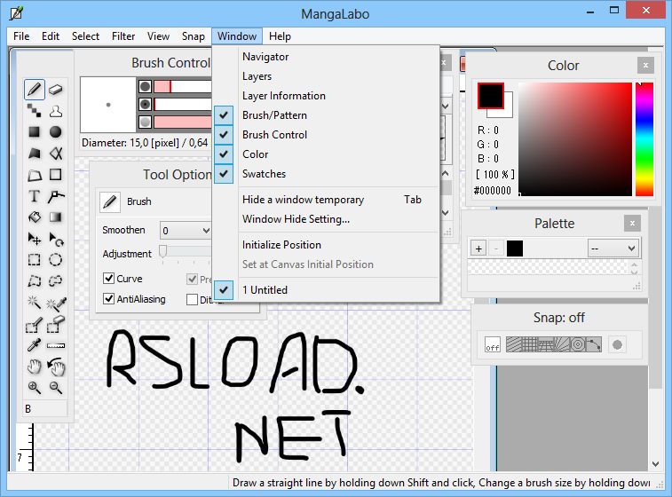
Task: Select the Eraser tool
Action: [x=55, y=90]
